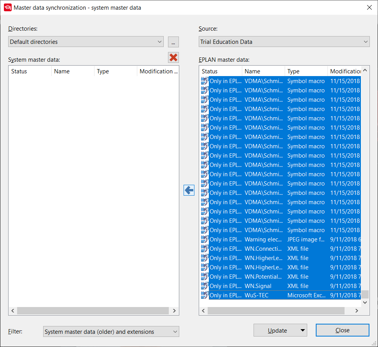Click the date cell of the Warning elec... row

tap(345, 239)
